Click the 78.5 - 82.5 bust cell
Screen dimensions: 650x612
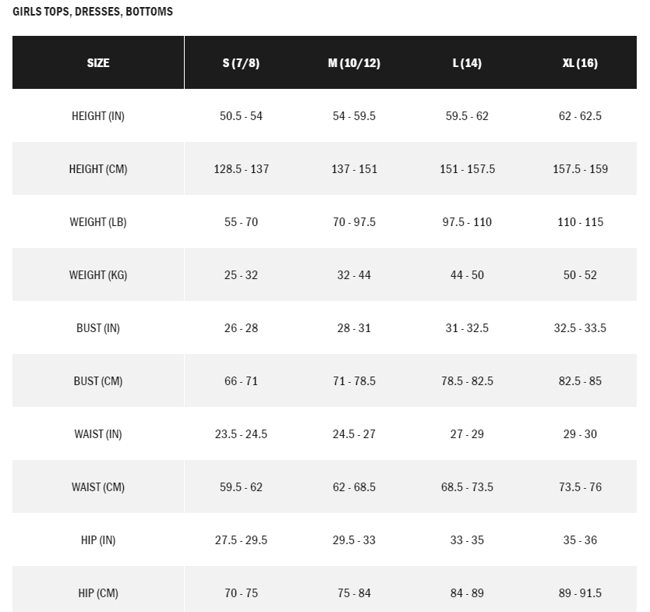tap(467, 381)
